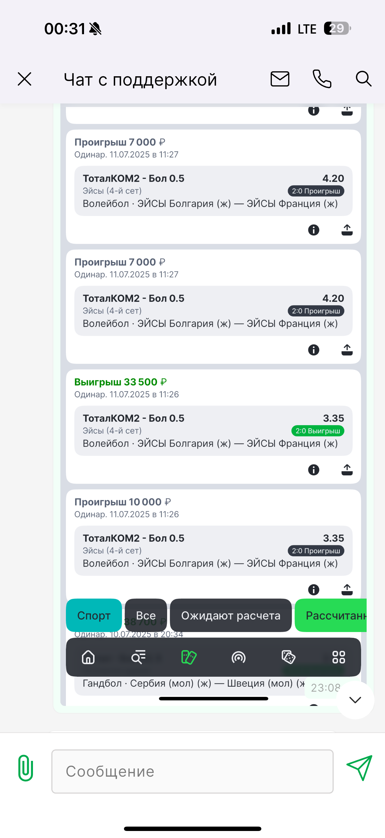Share the Проигрыш 10 000 bet via share icon
Image resolution: width=385 pixels, height=838 pixels.
pos(347,589)
